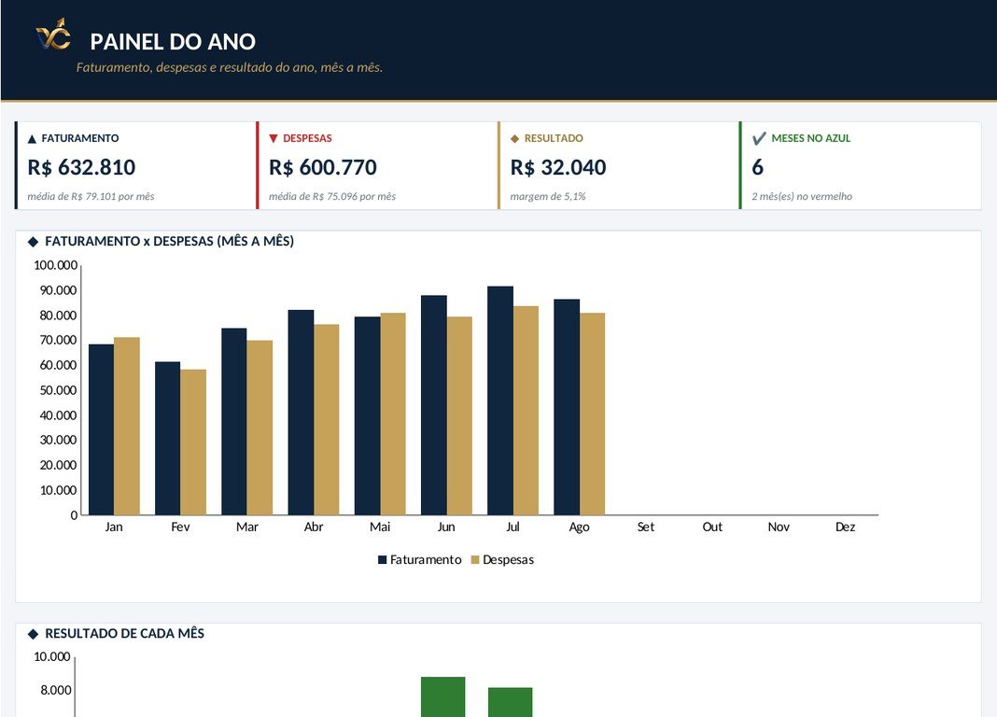Click the 50.000 y-axis label
The height and width of the screenshot is (717, 997).
point(59,390)
